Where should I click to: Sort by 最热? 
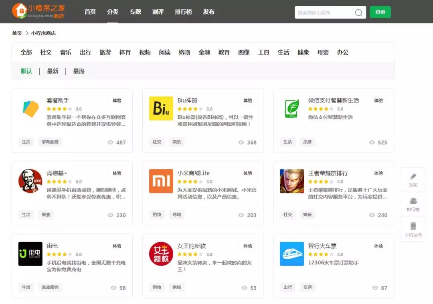(79, 71)
